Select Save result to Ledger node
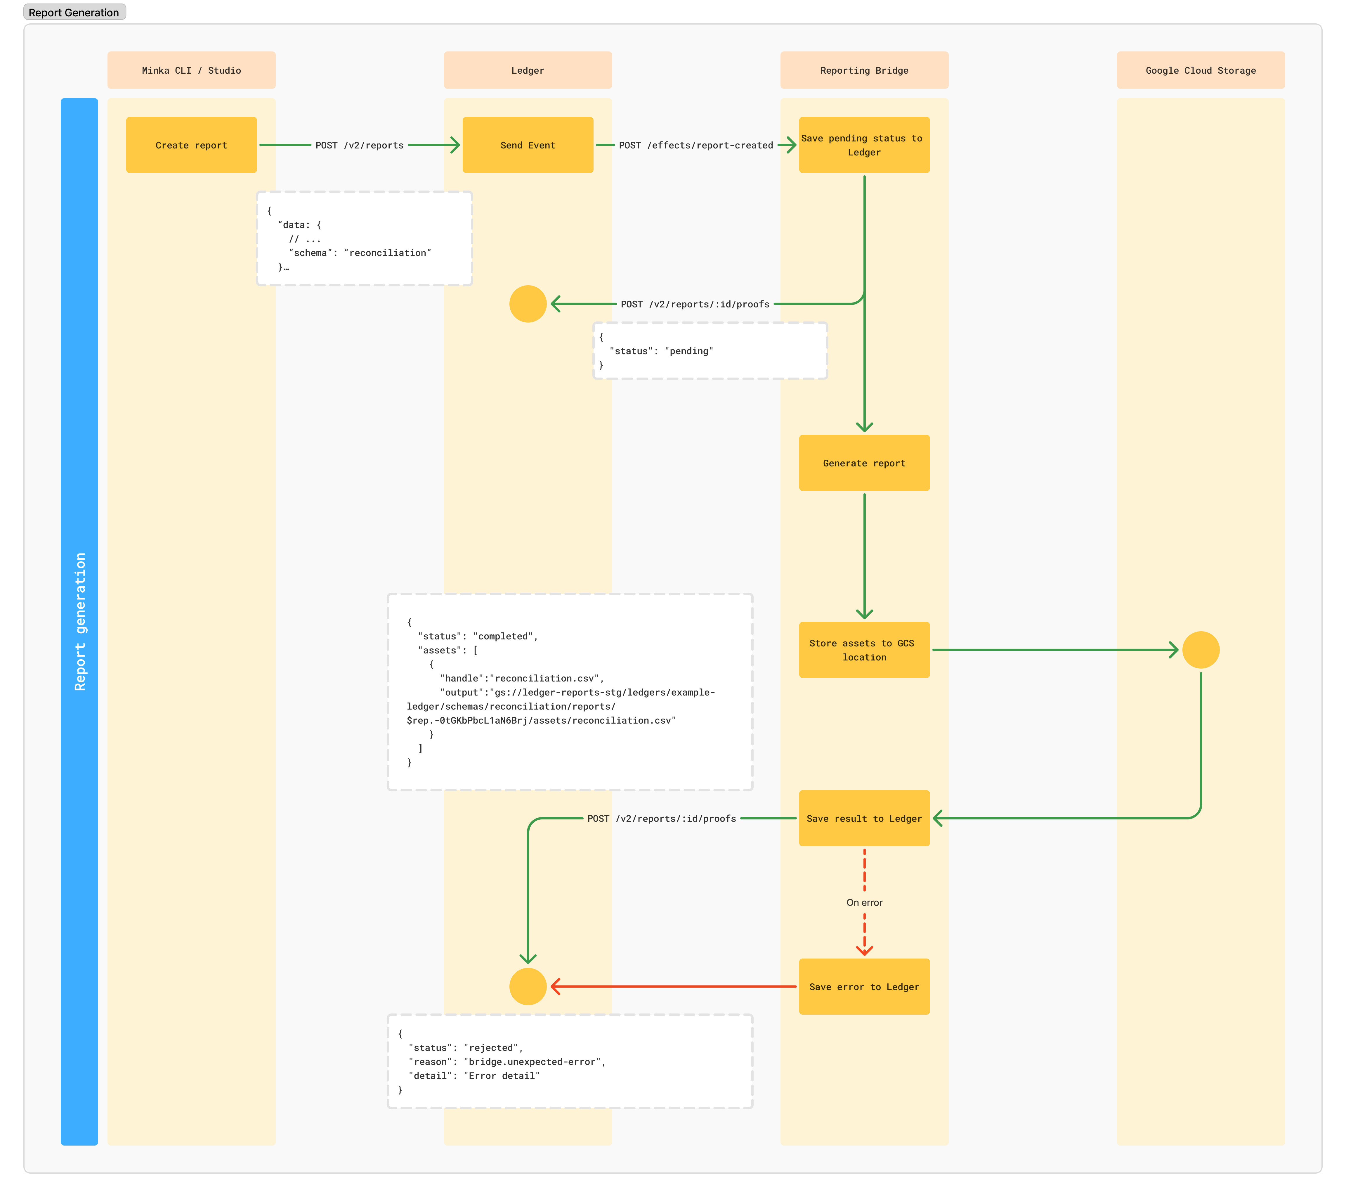This screenshot has width=1346, height=1197. (864, 818)
